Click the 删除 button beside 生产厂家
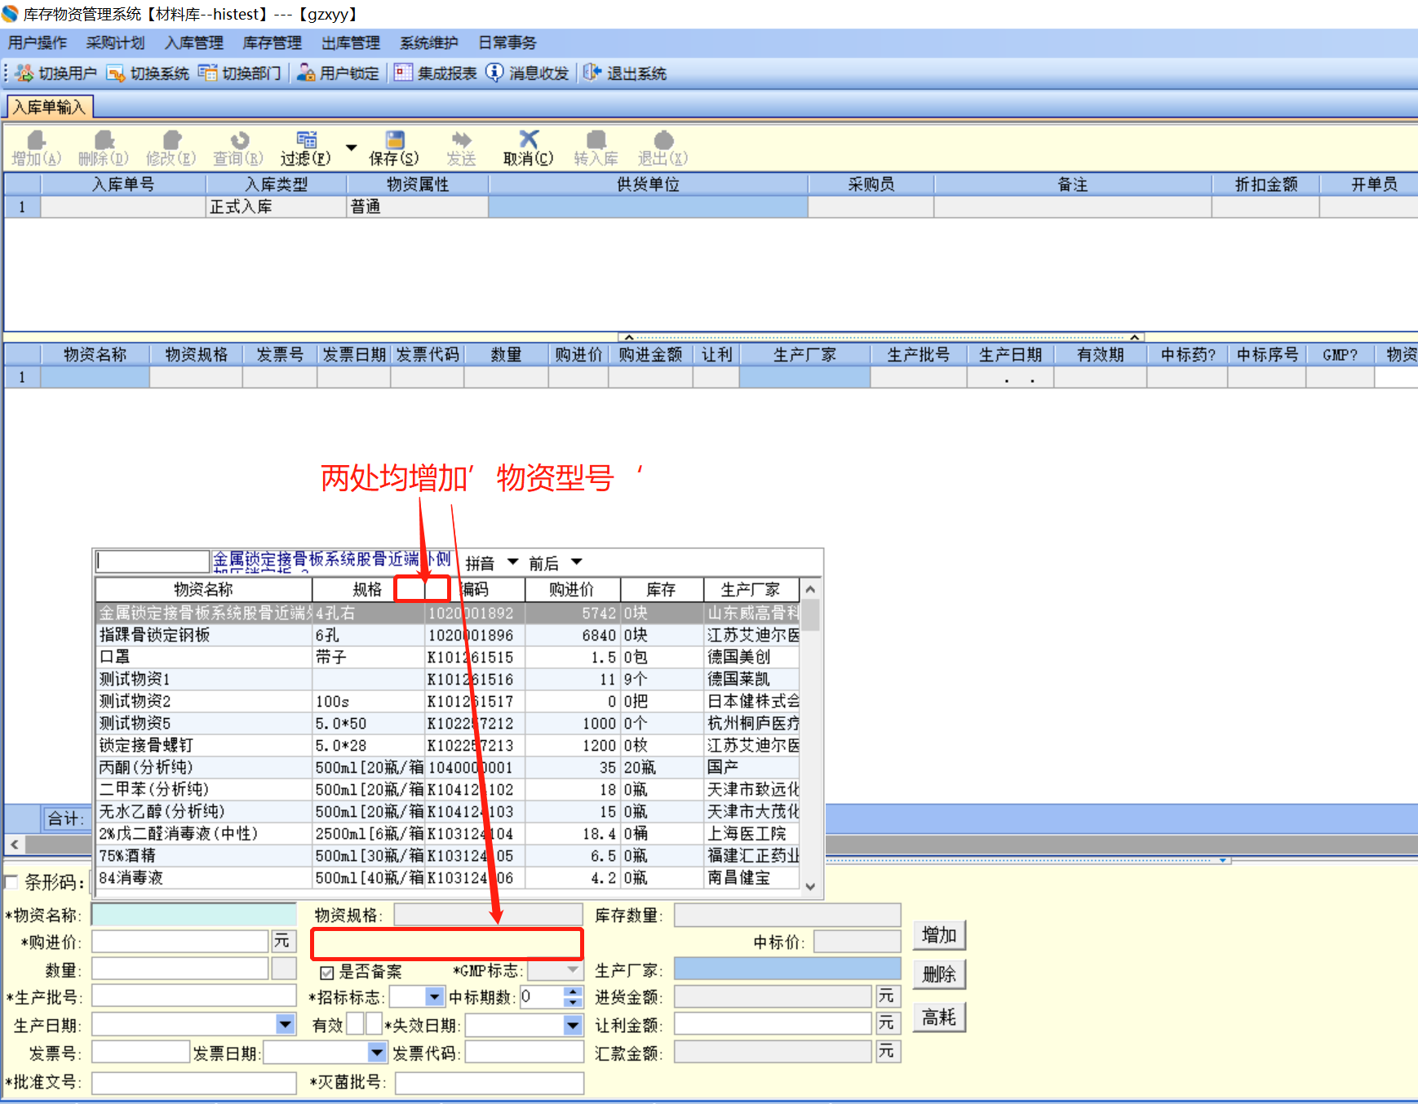The height and width of the screenshot is (1104, 1418). point(939,974)
